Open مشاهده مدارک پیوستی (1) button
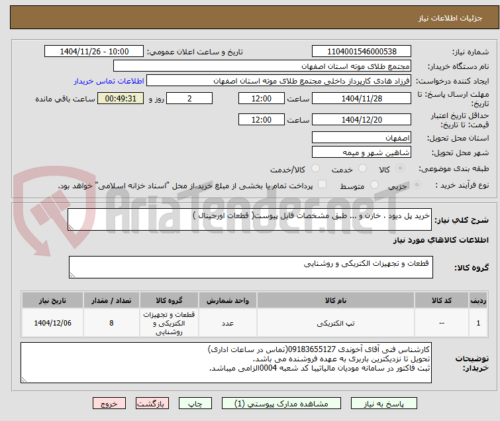Screen dimensions: 500x421 (x=281, y=403)
